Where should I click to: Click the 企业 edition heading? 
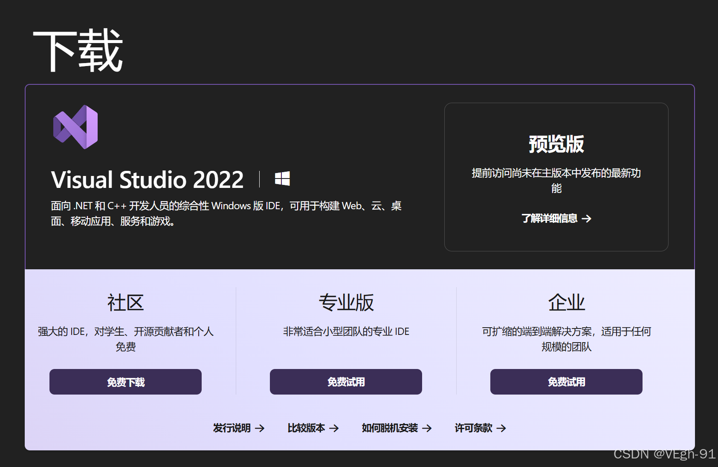[x=566, y=303]
